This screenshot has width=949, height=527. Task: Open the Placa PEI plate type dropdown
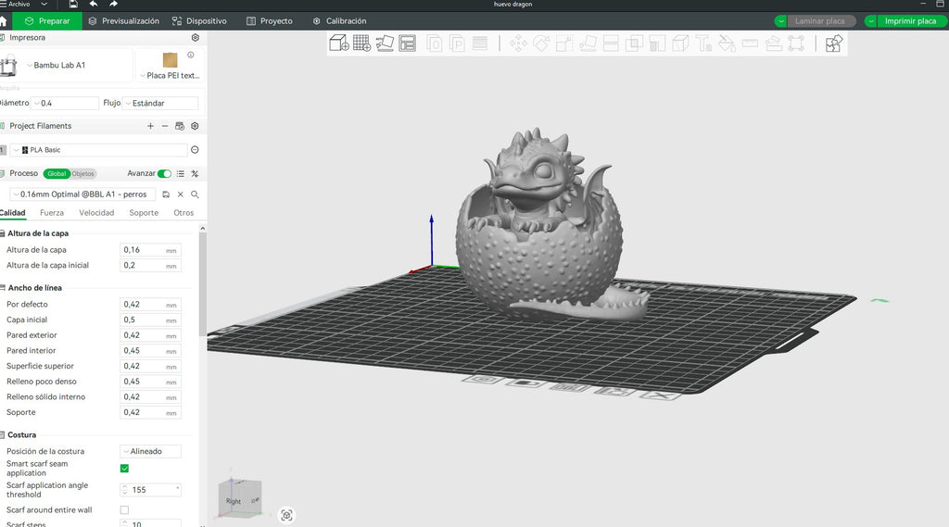coord(171,76)
